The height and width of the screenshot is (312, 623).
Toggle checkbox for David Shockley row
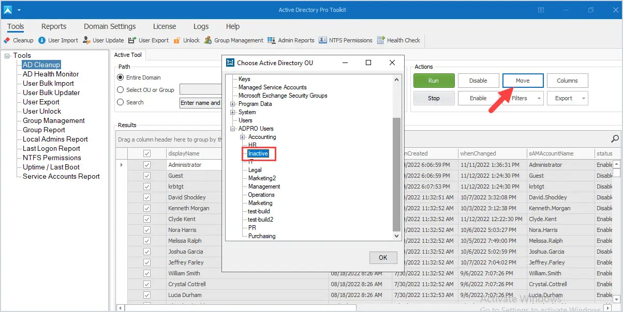(147, 197)
